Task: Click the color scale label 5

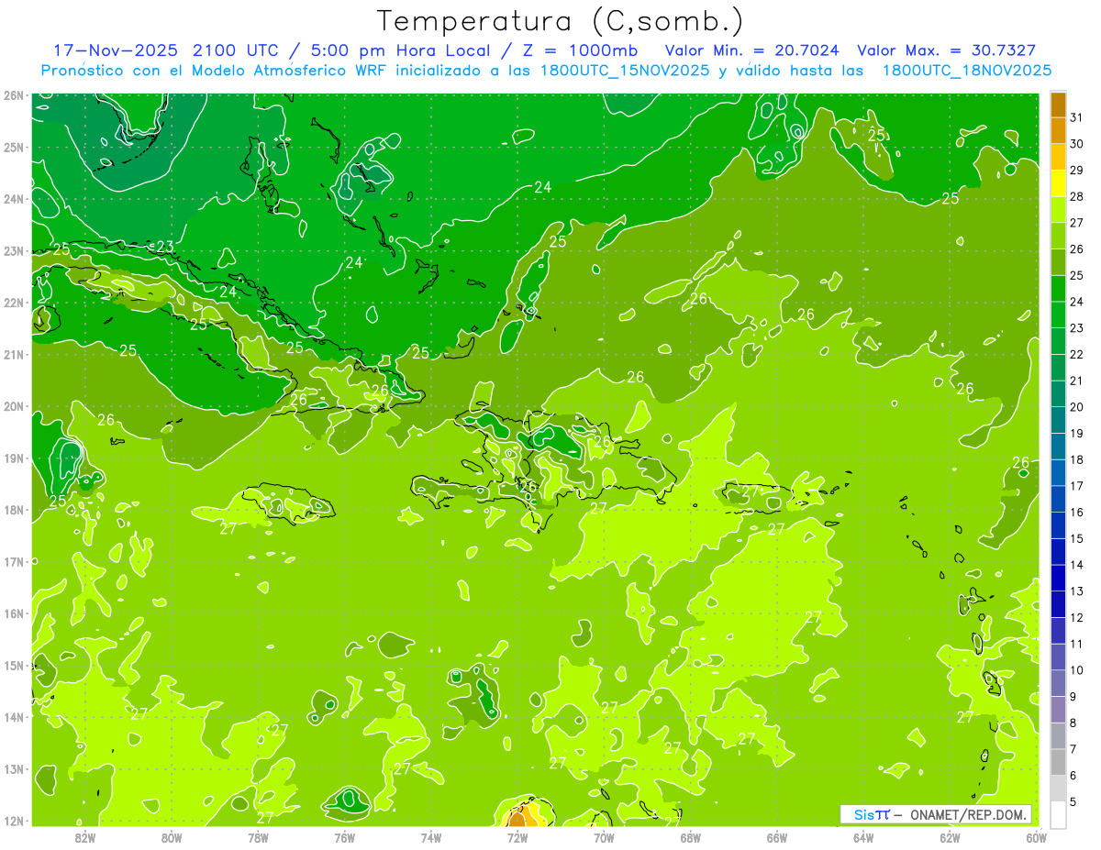Action: pos(1073,802)
